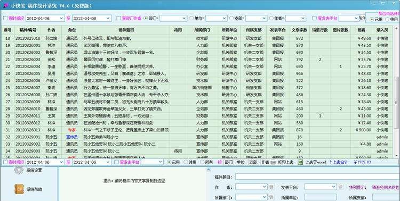Viewport: 400px width, 201px height.
Task: Open bottom bar 查发表平台 dropdown
Action: tap(160, 162)
